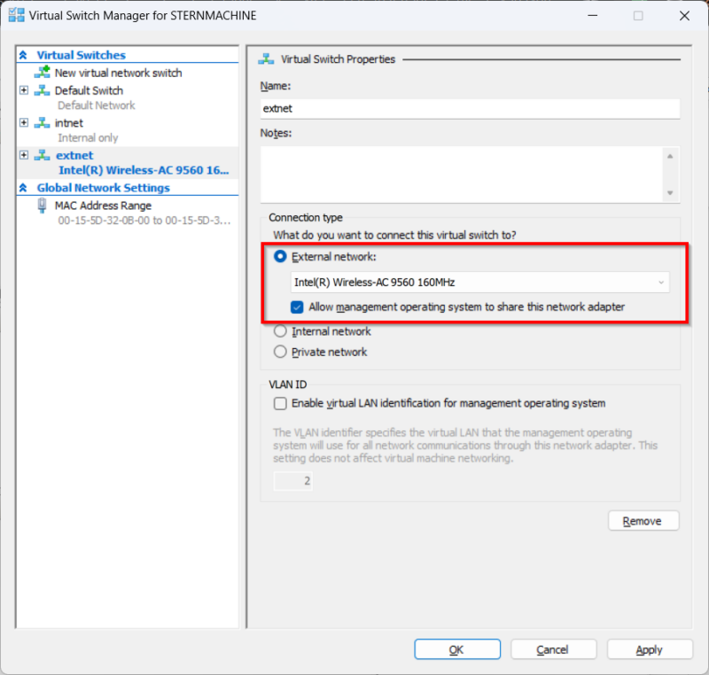Click the Name field containing extnet
This screenshot has width=709, height=675.
click(470, 108)
